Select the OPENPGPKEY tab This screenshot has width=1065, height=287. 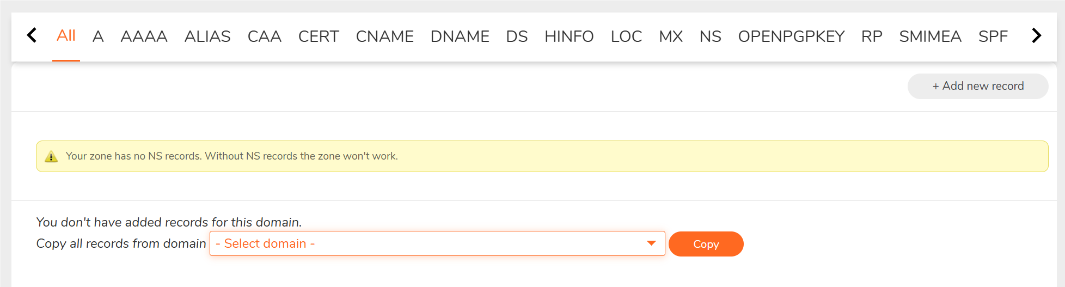(x=791, y=36)
